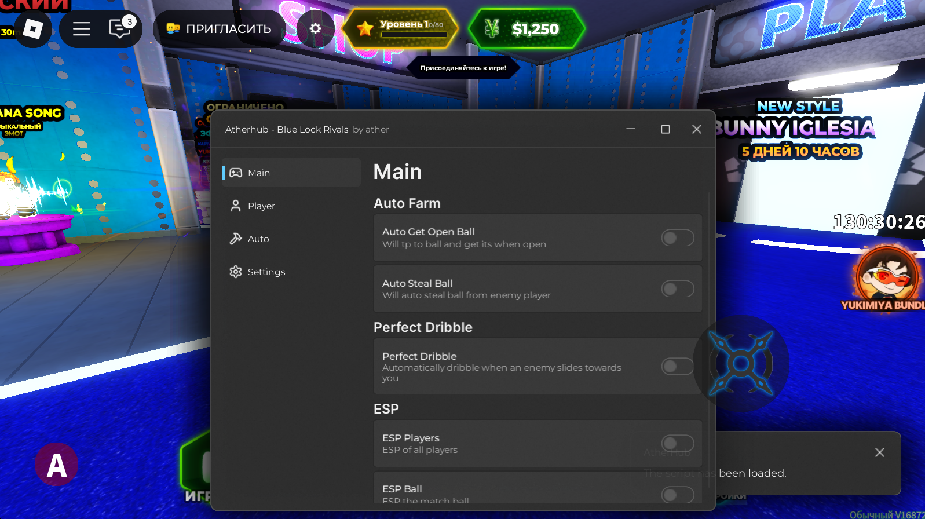Click the ESP section heading
This screenshot has height=519, width=925.
(386, 409)
